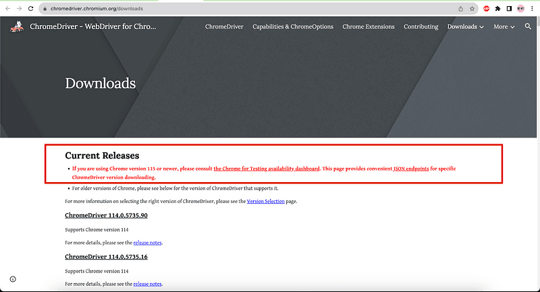This screenshot has width=540, height=292.
Task: Click the browser forward arrow
Action: pos(20,9)
